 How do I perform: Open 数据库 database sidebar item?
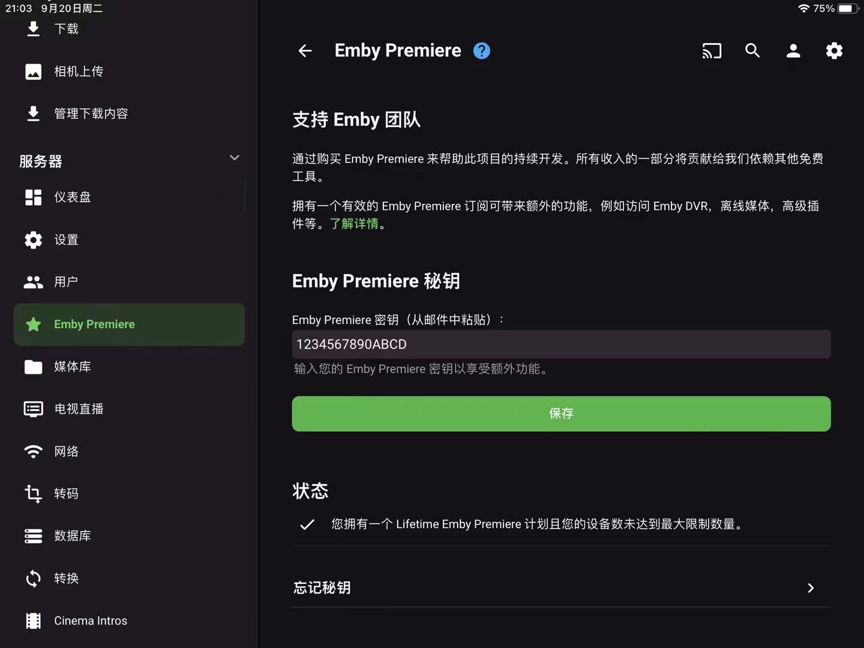(x=129, y=536)
